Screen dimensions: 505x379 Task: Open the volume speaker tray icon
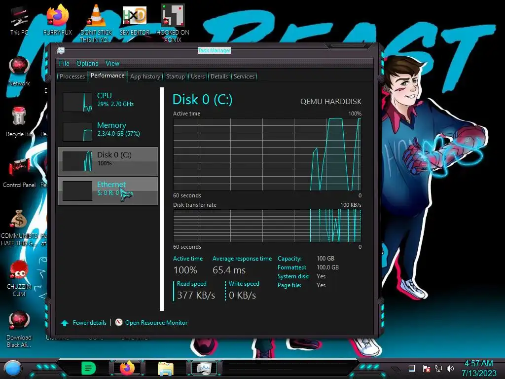coord(450,368)
